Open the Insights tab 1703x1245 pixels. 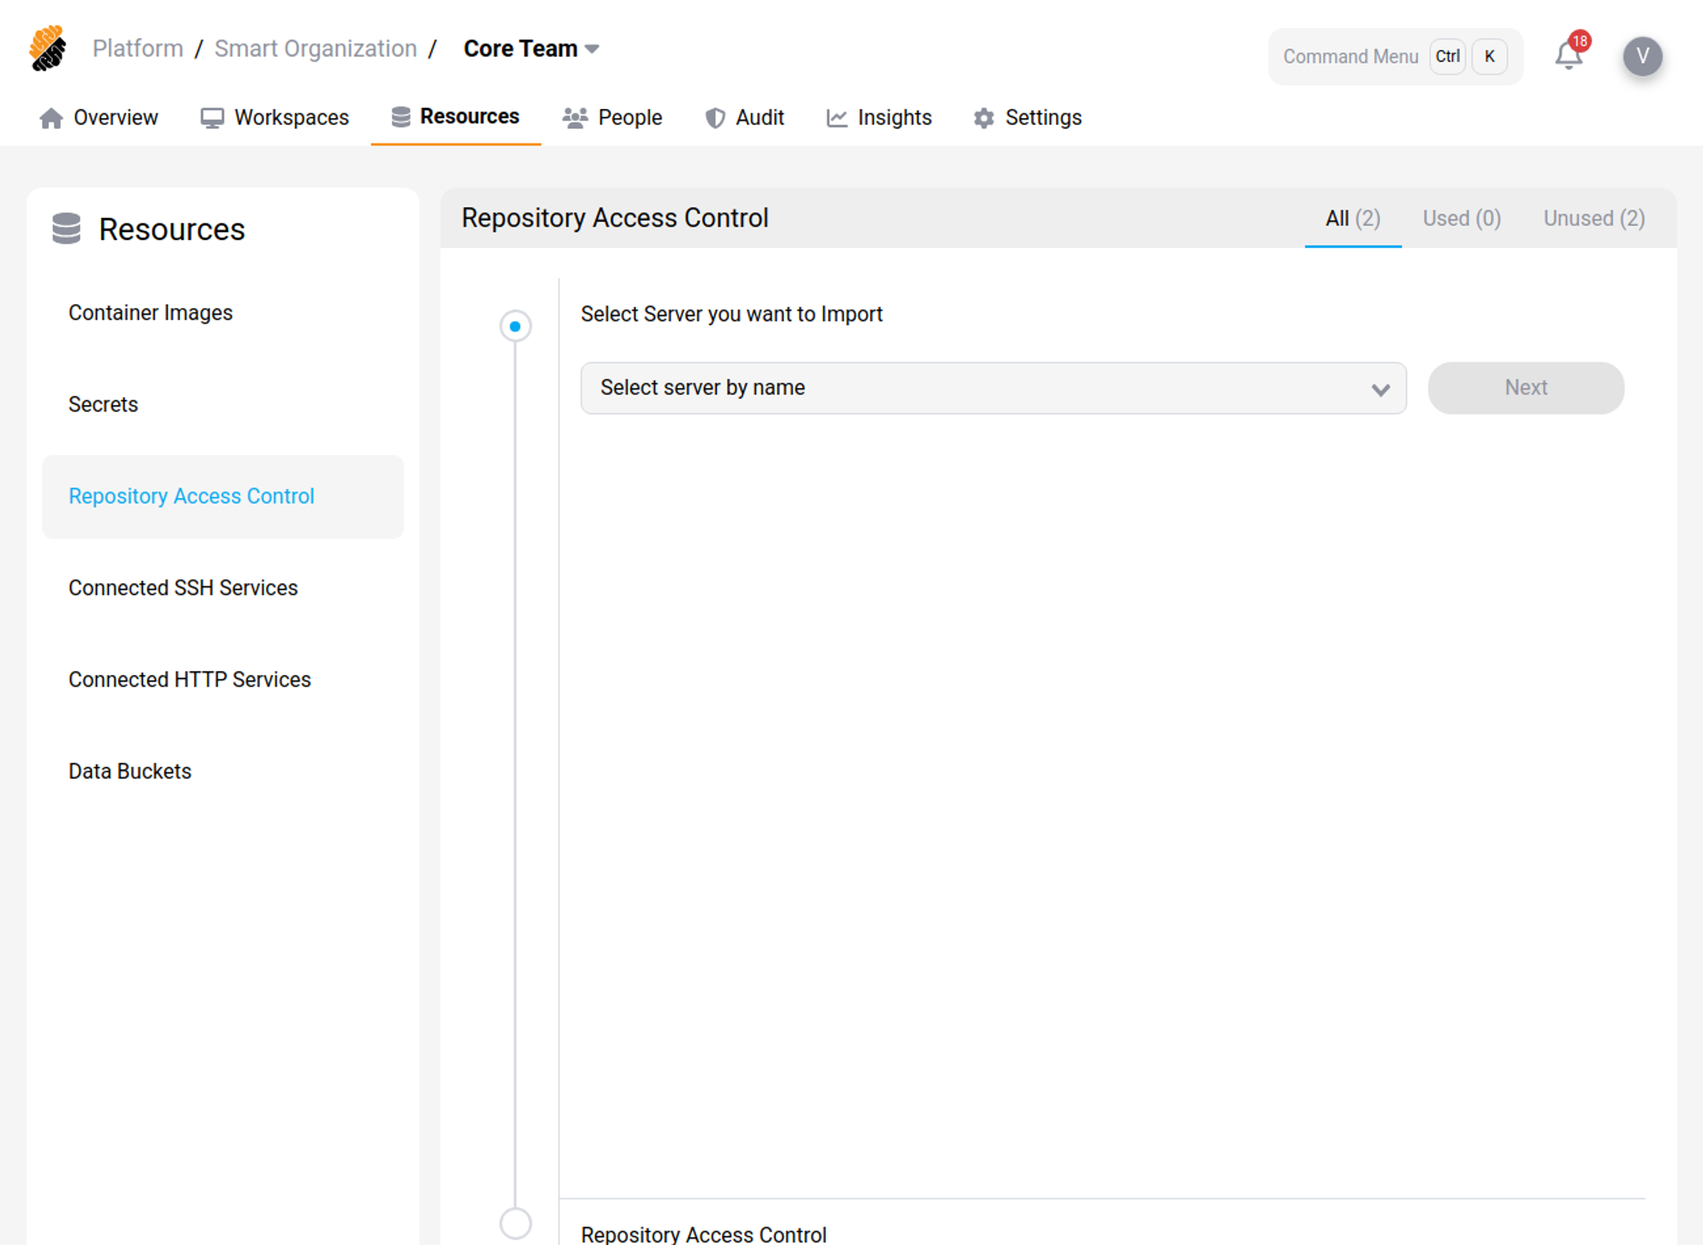point(879,118)
